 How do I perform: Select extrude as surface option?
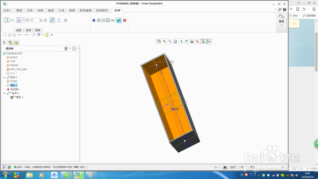click(12, 20)
